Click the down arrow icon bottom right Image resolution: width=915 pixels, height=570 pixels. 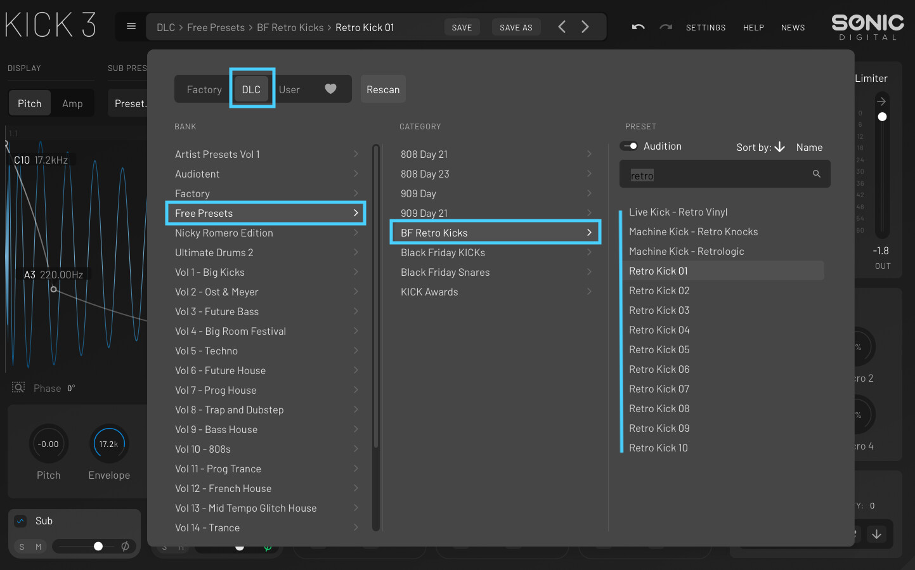(x=877, y=534)
